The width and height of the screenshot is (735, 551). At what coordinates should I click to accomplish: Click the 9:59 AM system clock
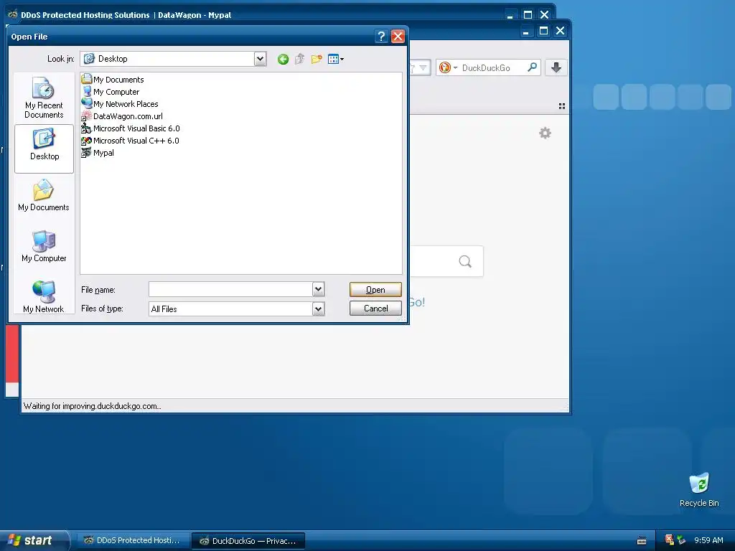pos(708,540)
